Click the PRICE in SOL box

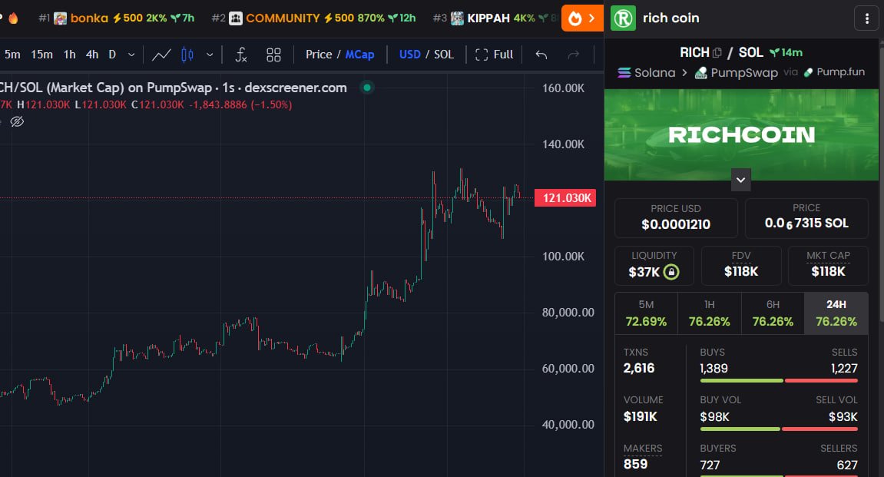click(806, 217)
